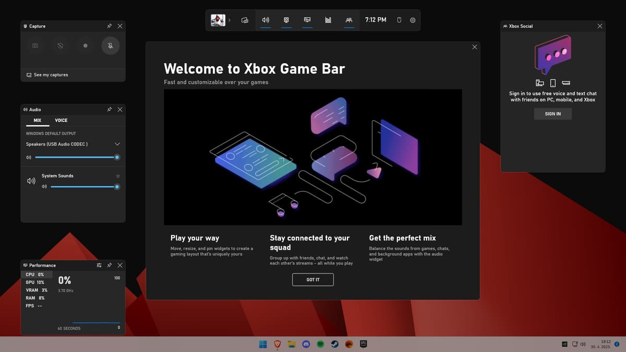
Task: Click SIGN IN in Xbox Social
Action: pos(552,114)
